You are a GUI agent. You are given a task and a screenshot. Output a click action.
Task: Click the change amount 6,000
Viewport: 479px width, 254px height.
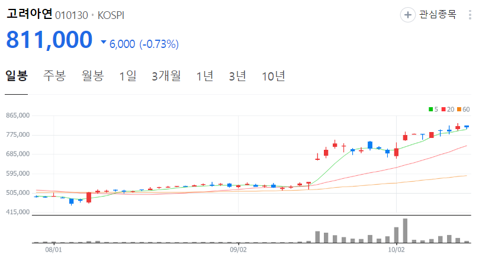click(x=122, y=44)
